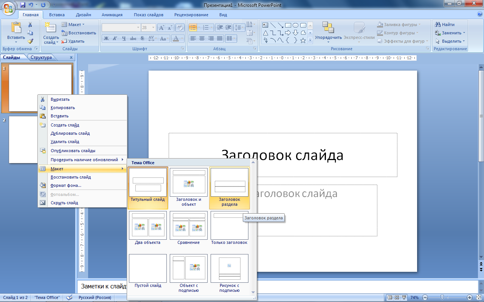Open the font size 28 dropdown
This screenshot has height=302, width=484.
153,28
